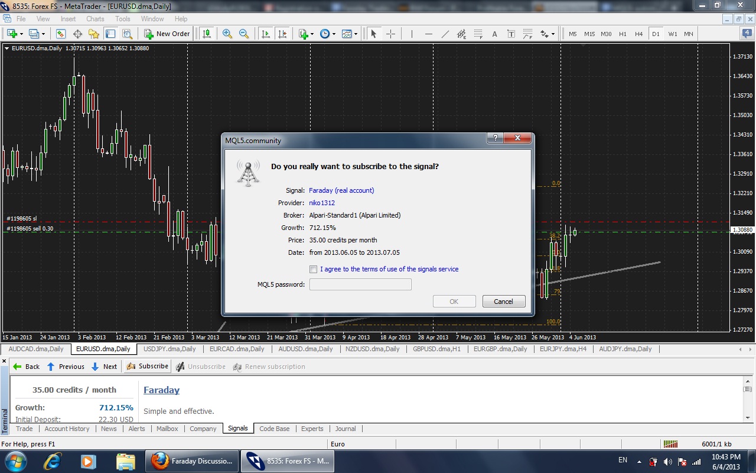The image size is (756, 473).
Task: Open the Strategy Tester magnifier icon
Action: tap(127, 34)
